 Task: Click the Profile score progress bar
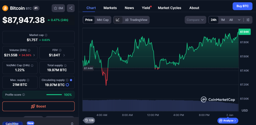coord(54,95)
